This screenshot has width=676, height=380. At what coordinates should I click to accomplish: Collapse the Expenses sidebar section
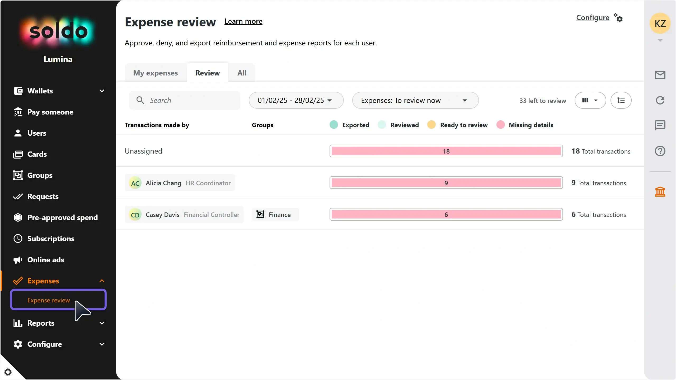[x=102, y=281]
